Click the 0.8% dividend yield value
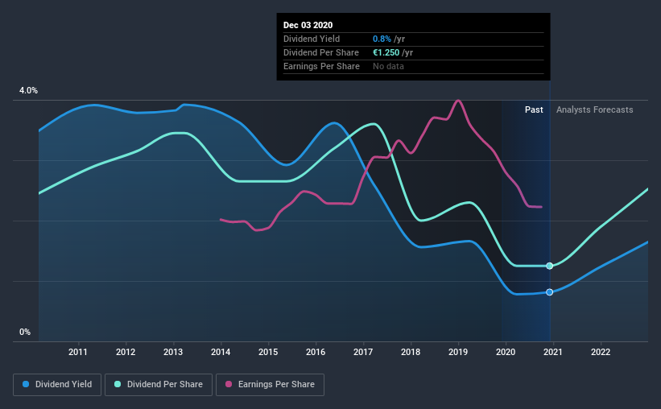The width and height of the screenshot is (661, 409). coord(382,39)
